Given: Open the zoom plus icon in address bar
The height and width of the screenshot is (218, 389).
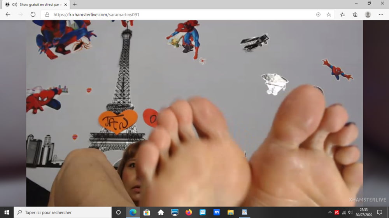Looking at the screenshot, I should click(x=318, y=15).
